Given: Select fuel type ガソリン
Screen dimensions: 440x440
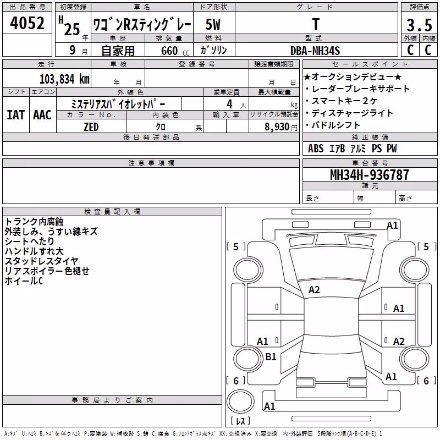Looking at the screenshot, I should [213, 50].
